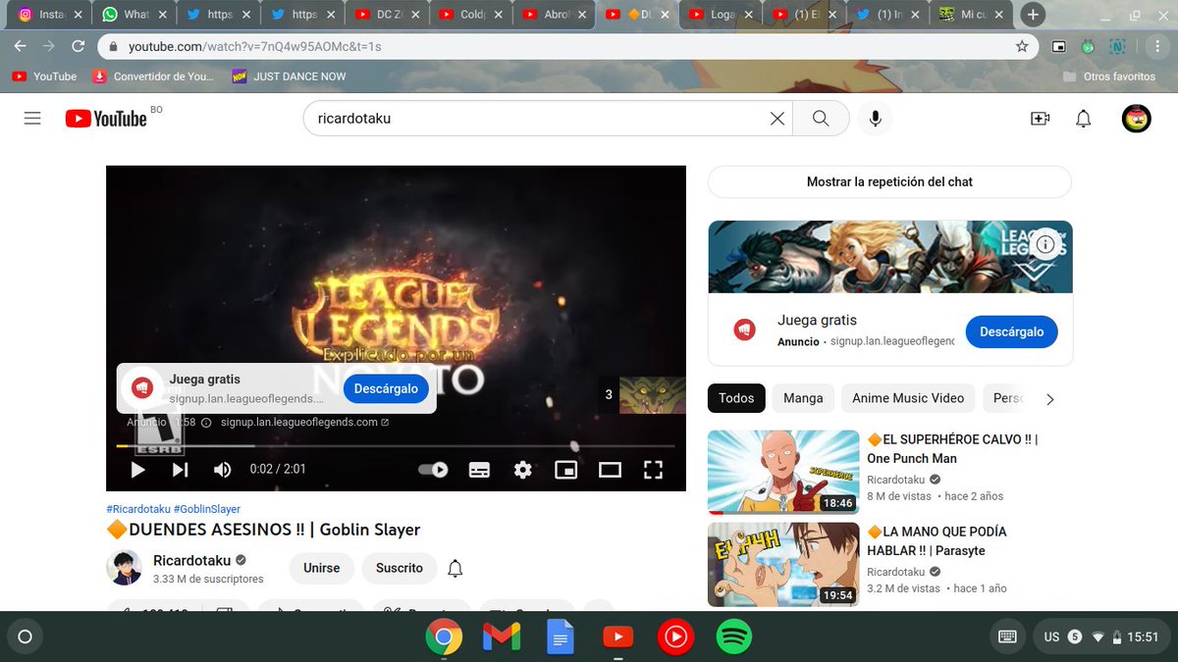Click Descárgalo on the video ad overlay

(x=386, y=388)
